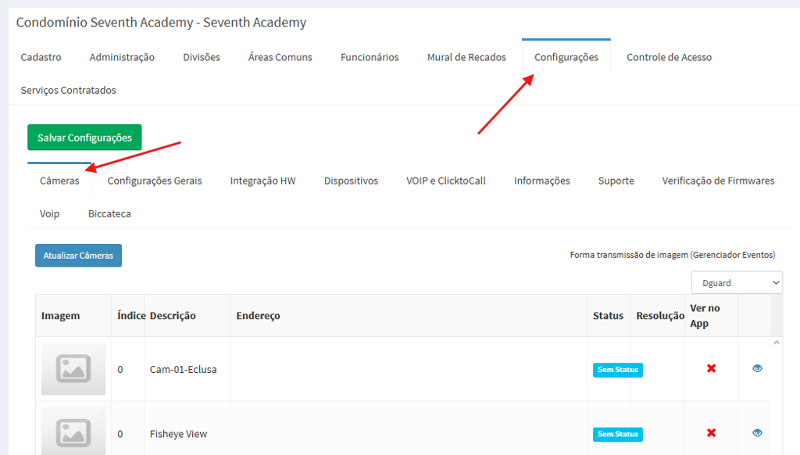Switch to the Dispositivos sub-tab

point(351,181)
